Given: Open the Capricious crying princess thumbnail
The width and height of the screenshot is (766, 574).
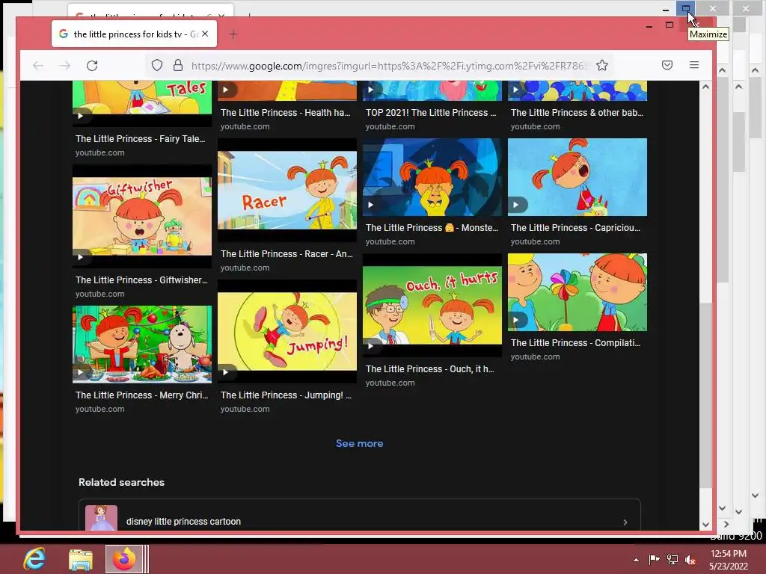Looking at the screenshot, I should [x=577, y=176].
